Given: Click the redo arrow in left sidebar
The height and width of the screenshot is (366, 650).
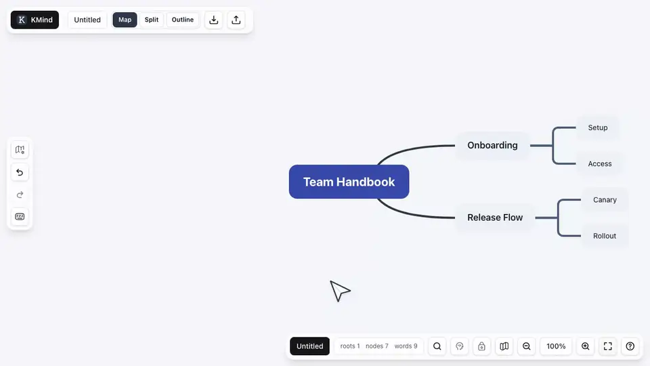Looking at the screenshot, I should pyautogui.click(x=20, y=195).
